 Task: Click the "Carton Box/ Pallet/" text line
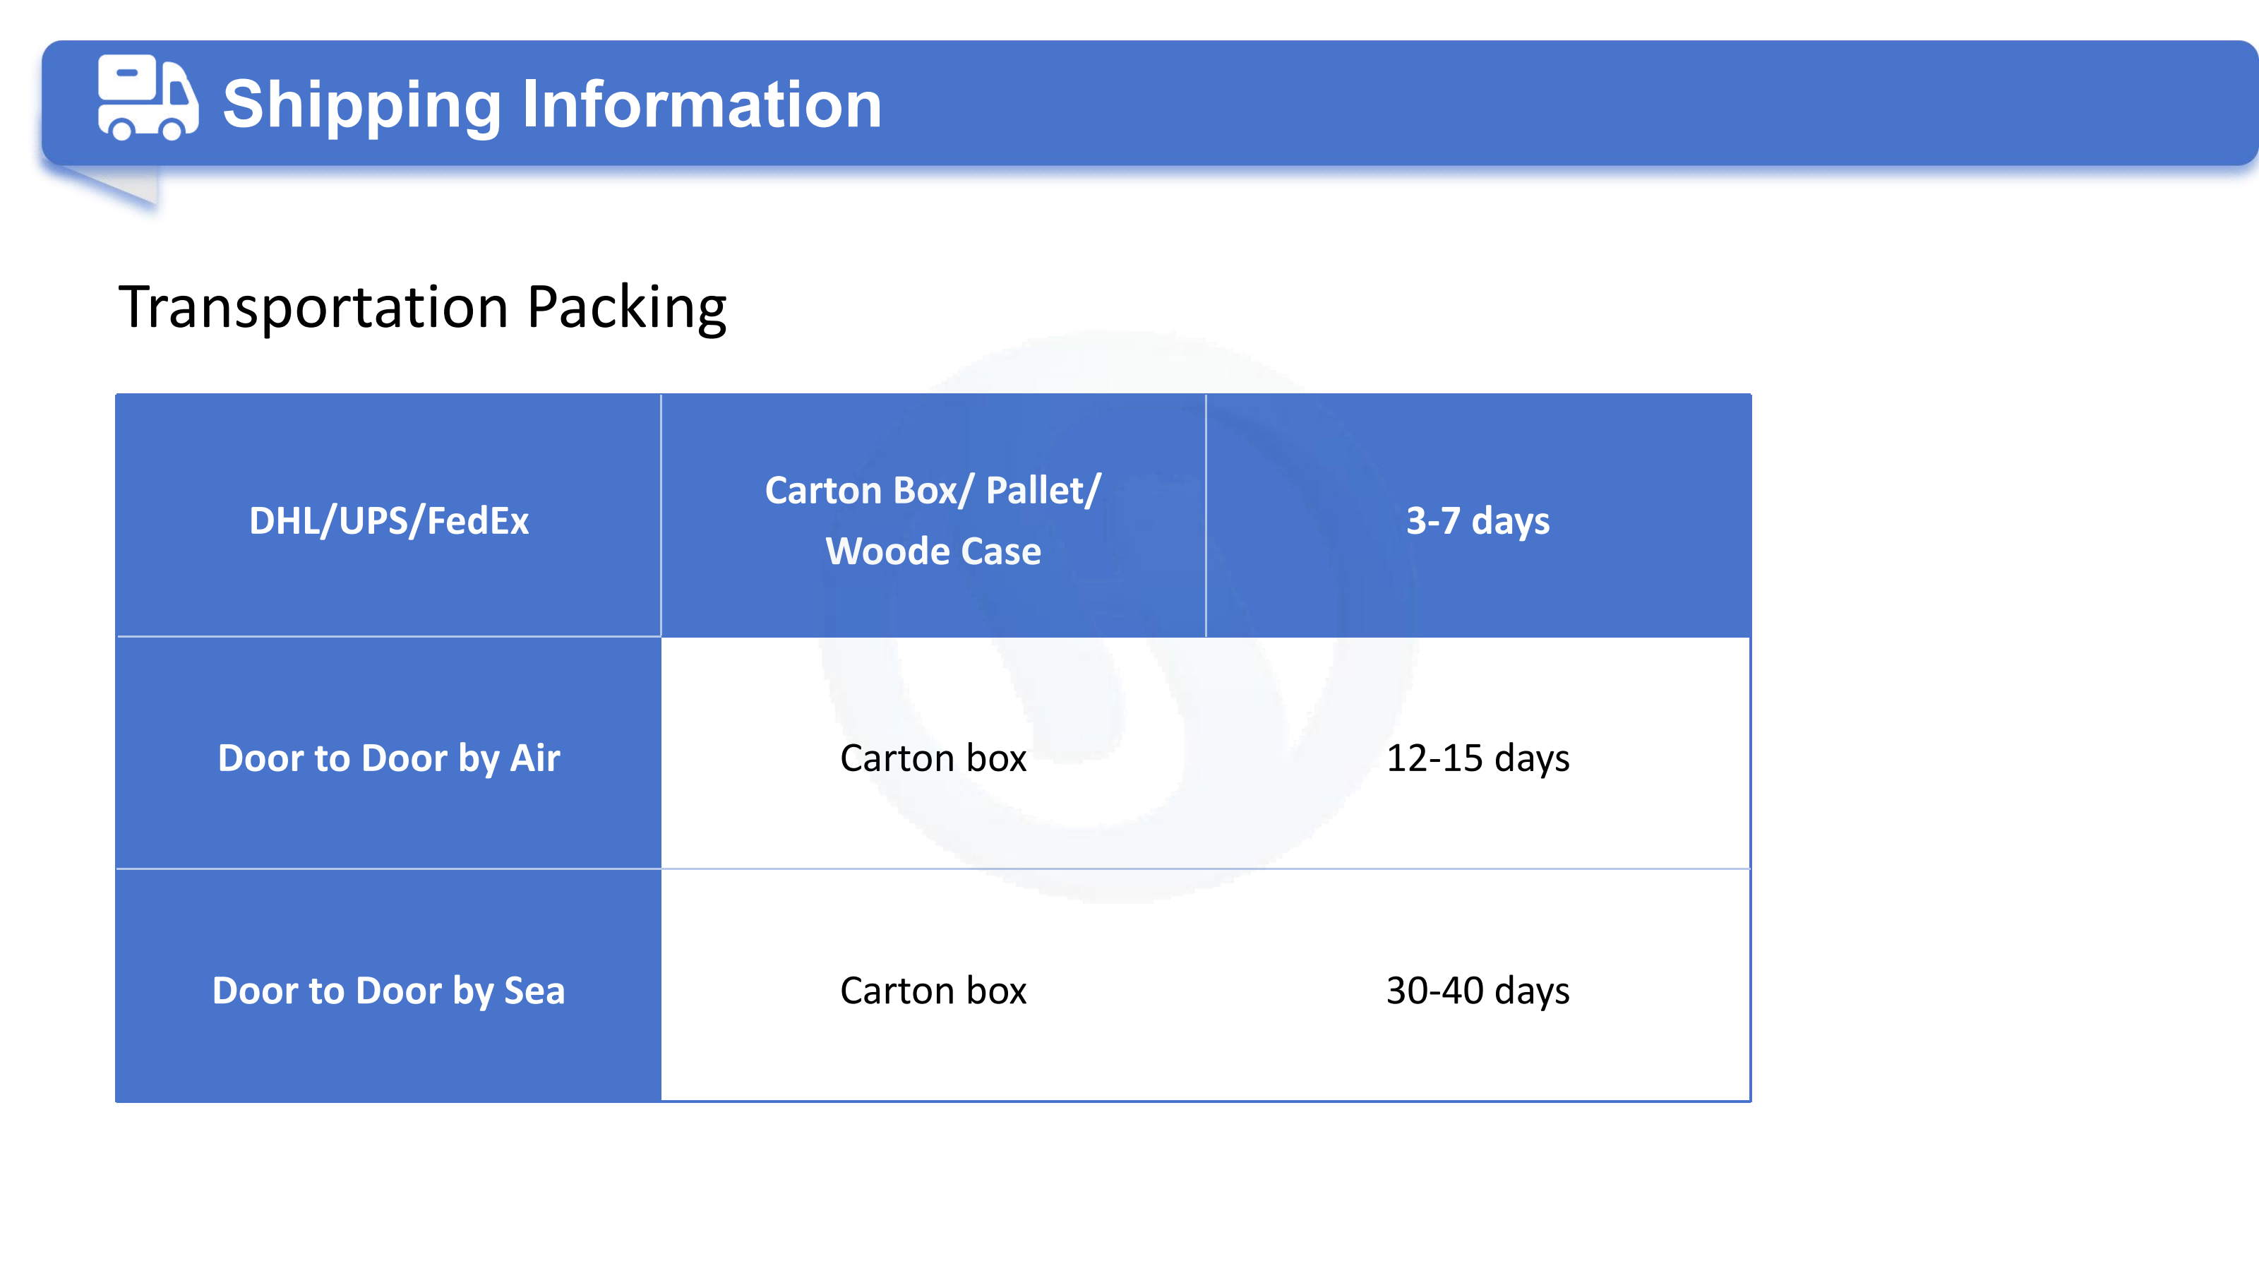(x=932, y=490)
